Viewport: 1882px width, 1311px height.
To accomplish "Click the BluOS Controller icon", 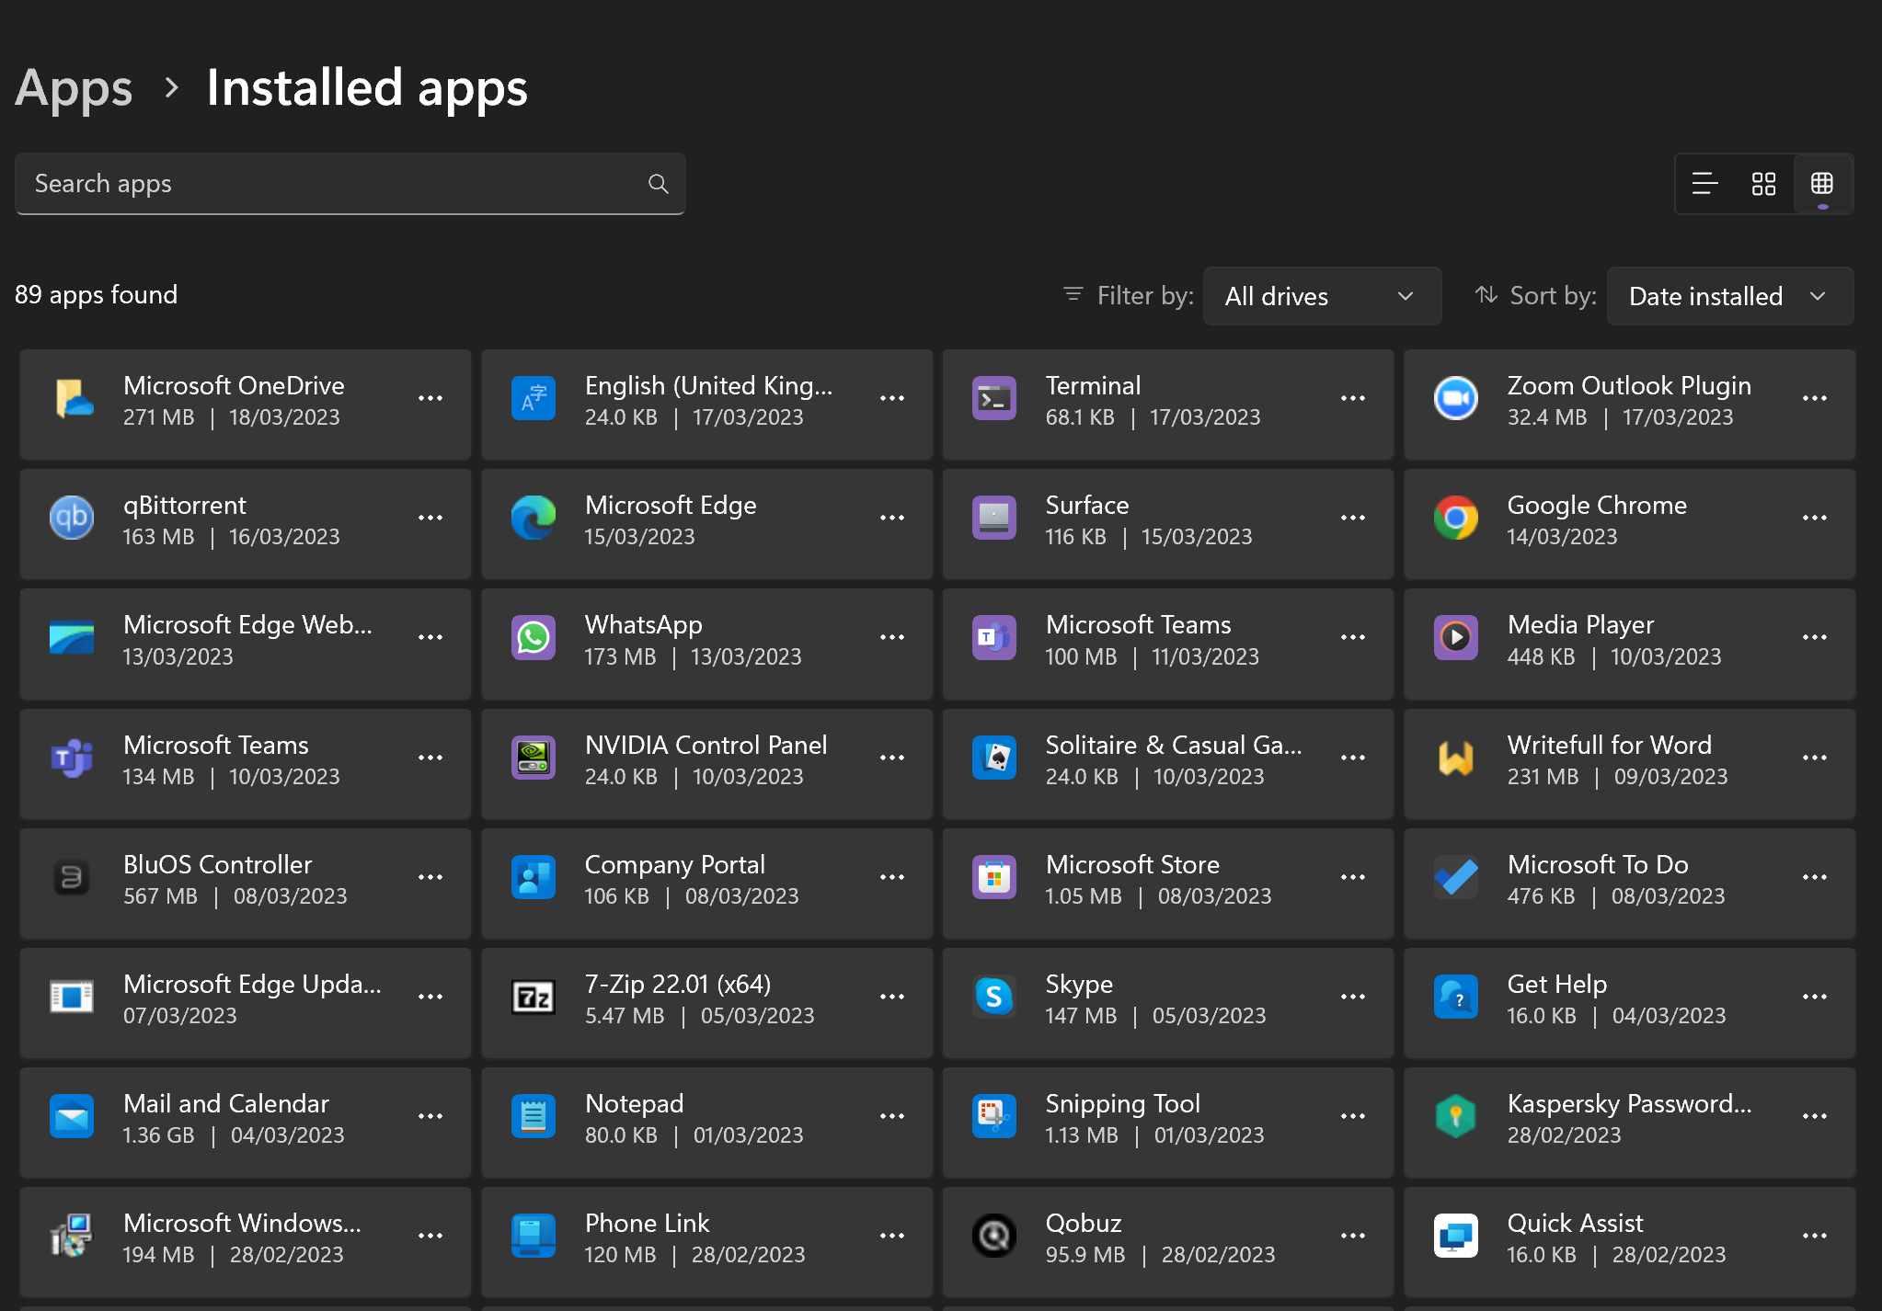I will pos(73,878).
